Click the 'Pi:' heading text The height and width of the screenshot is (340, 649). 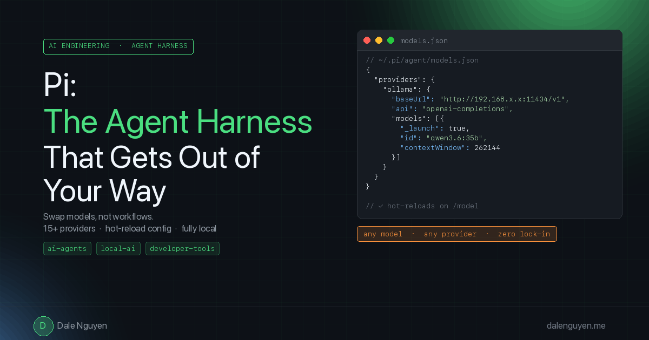[60, 85]
